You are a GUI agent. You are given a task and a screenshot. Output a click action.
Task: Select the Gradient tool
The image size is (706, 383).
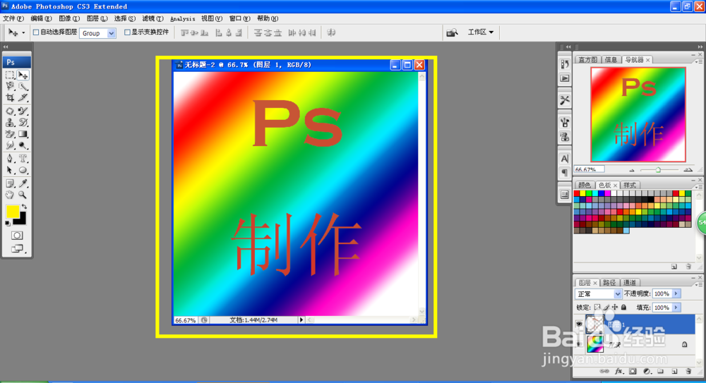[x=23, y=134]
